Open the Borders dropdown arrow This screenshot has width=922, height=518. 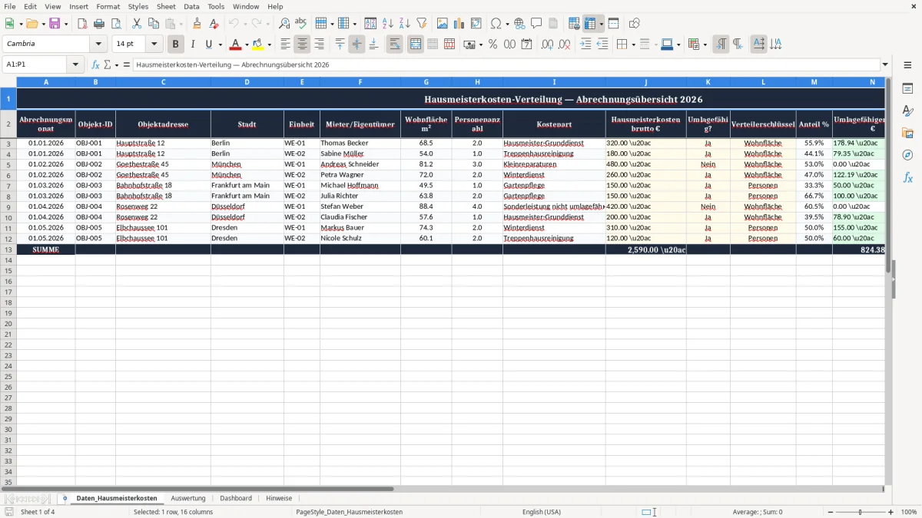coord(633,45)
